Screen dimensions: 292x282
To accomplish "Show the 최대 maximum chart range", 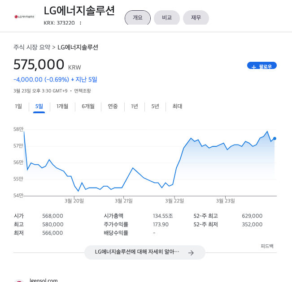I will coord(177,106).
